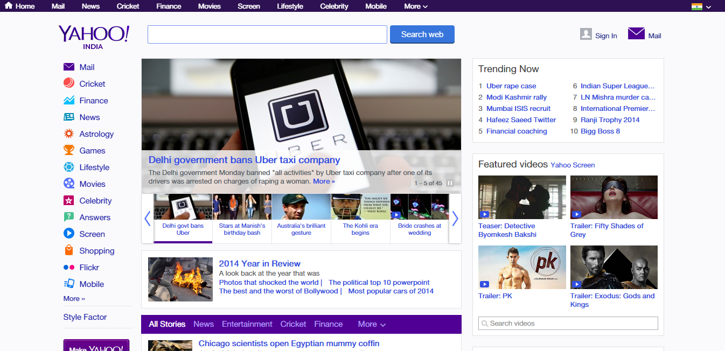
Task: Expand More dropdown in stories tab bar
Action: [372, 324]
